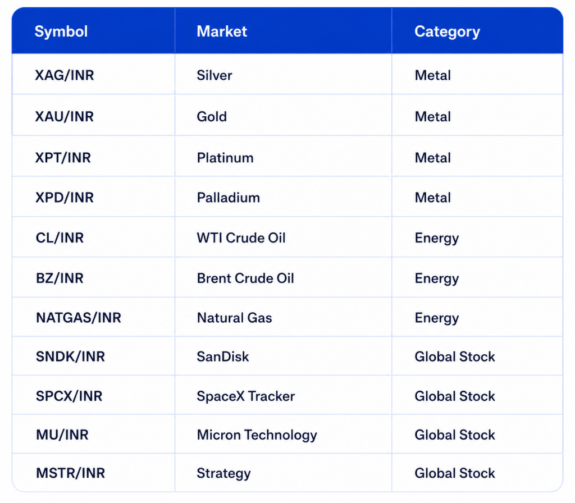Screen dimensions: 575x503
Task: Click the Category column header
Action: coord(448,32)
